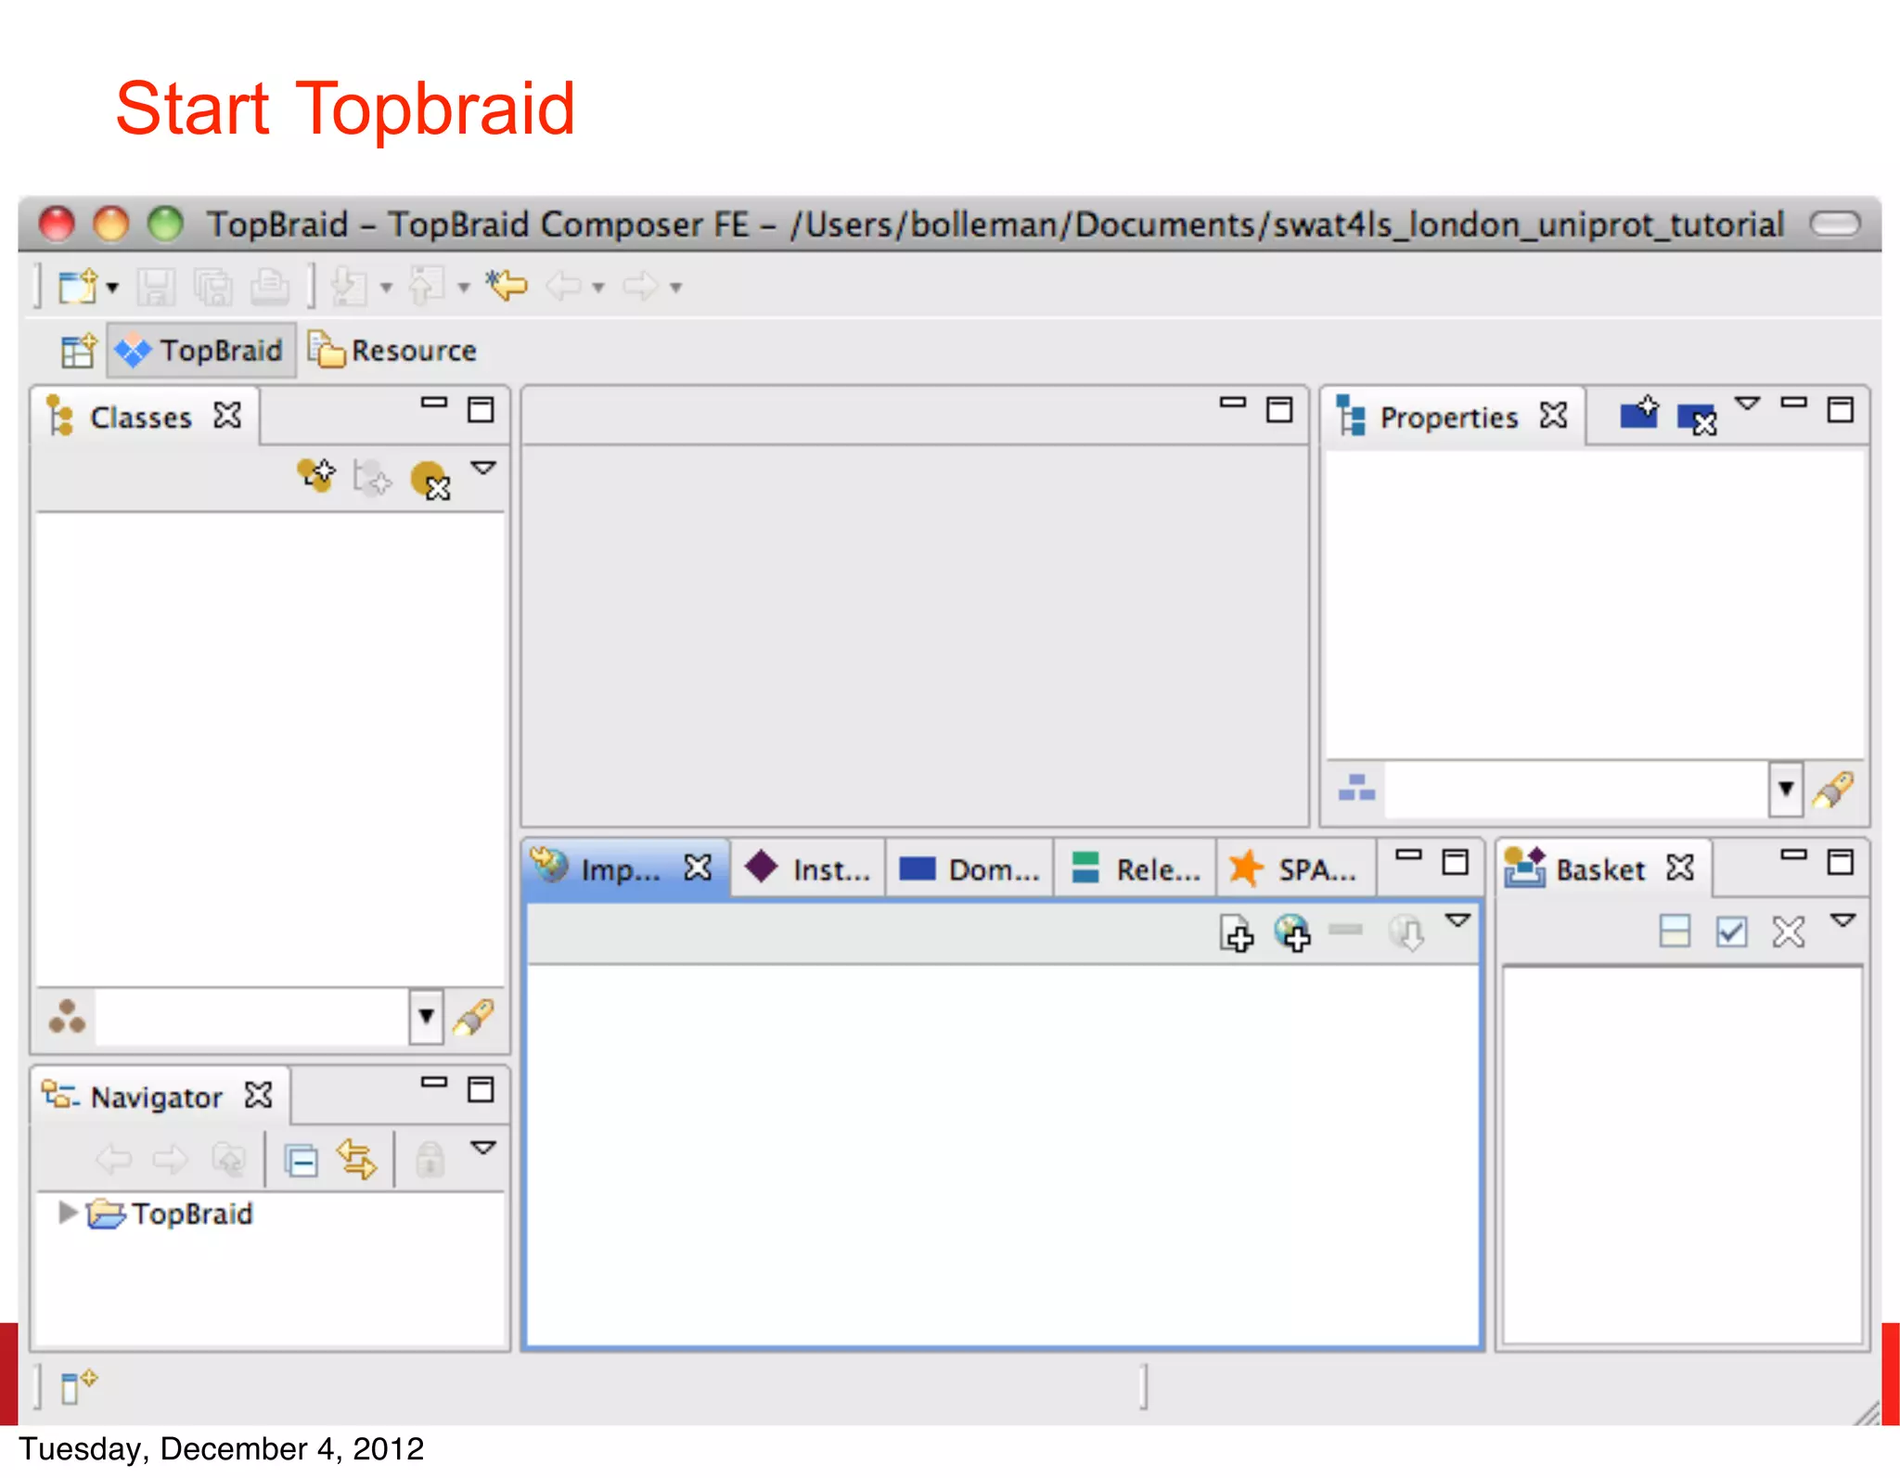Click the Basket checkmark icon
1900x1478 pixels.
1732,931
